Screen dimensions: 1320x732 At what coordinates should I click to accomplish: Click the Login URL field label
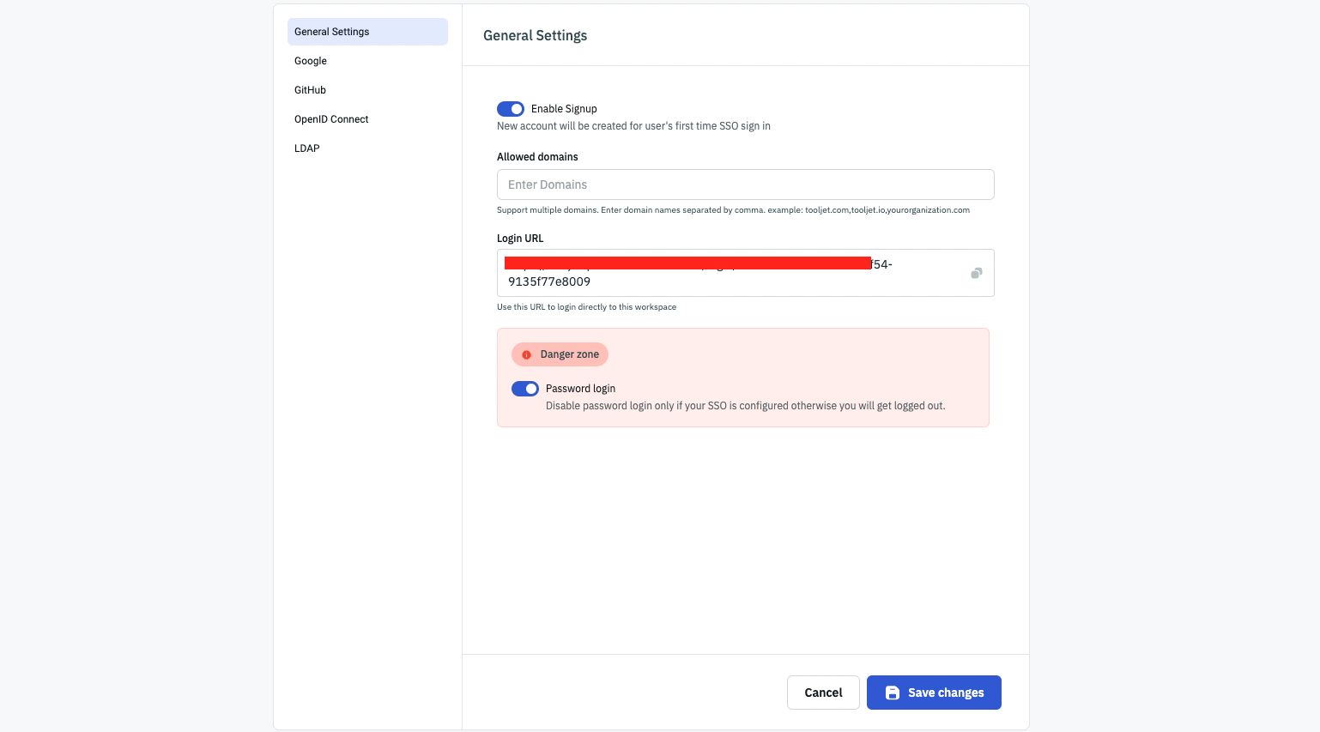coord(520,239)
